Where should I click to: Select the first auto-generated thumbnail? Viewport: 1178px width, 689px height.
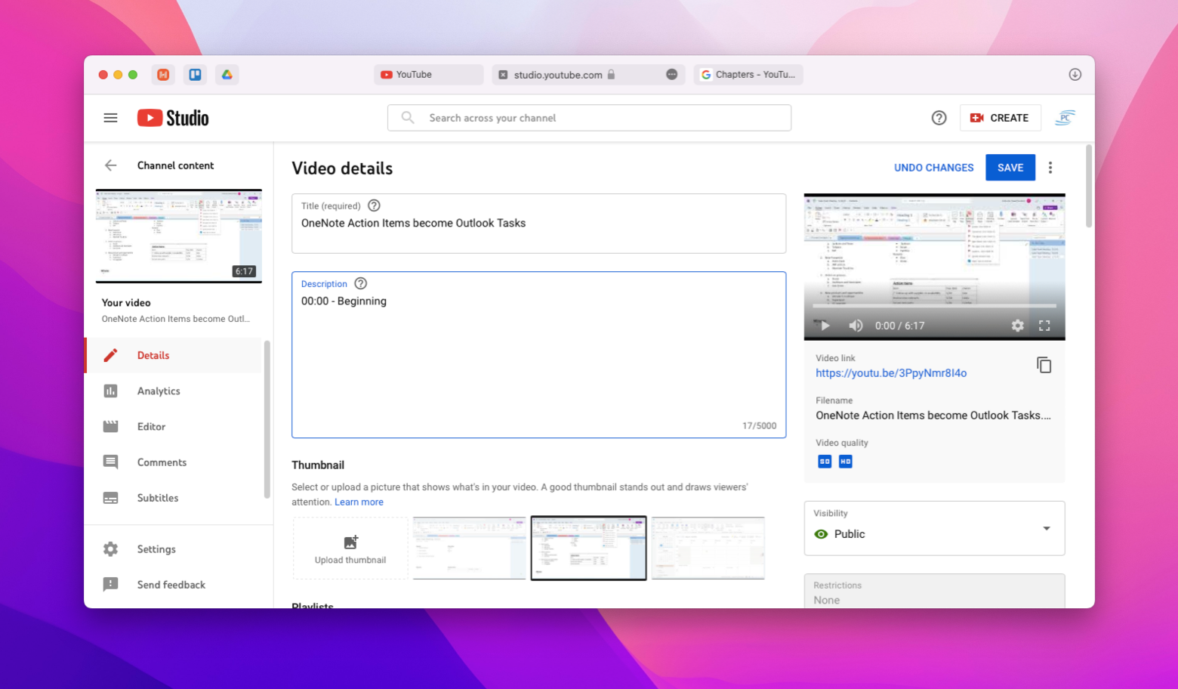coord(469,548)
